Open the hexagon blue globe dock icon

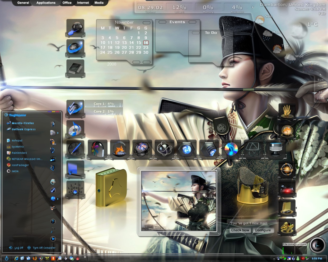coord(186,149)
